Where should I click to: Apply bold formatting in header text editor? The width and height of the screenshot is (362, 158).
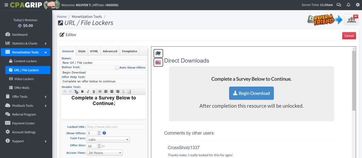[82, 92]
